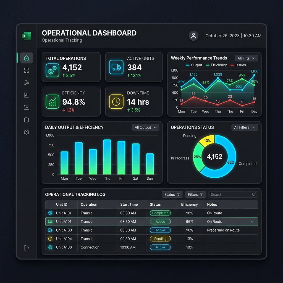Click the gears icon in Total Operations card
This screenshot has width=283, height=283.
tap(52, 70)
